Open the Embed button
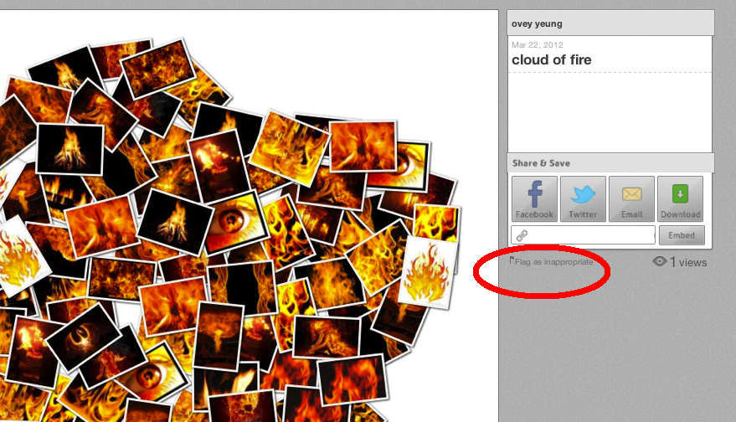736x422 pixels. pos(682,235)
